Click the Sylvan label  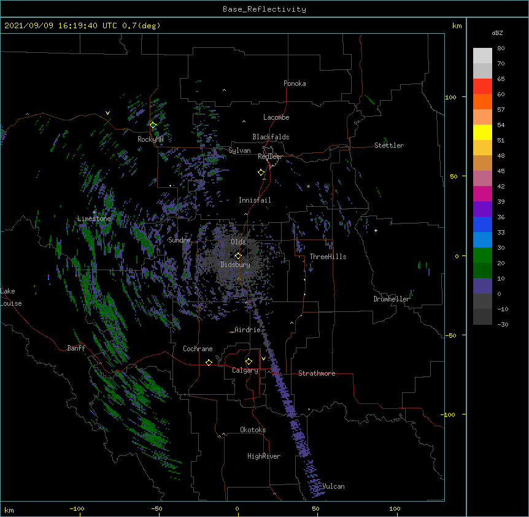[x=239, y=150]
